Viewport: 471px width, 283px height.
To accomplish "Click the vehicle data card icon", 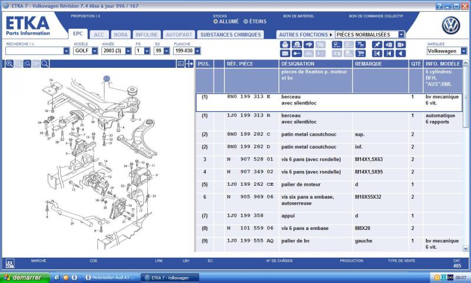I will pos(337,45).
